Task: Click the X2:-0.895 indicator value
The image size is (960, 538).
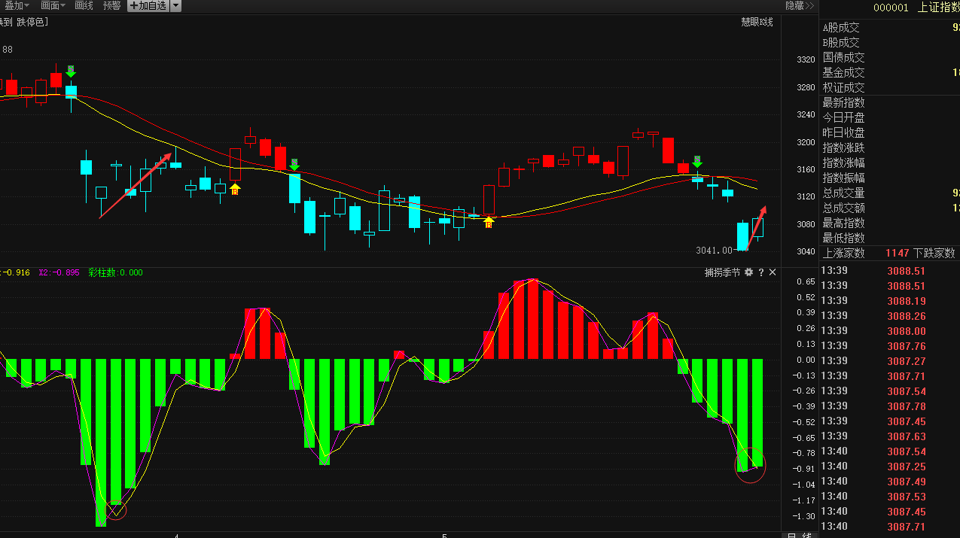Action: [59, 272]
